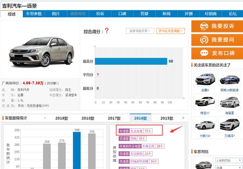Click the 变速器 无法换挡 22个 fault tag
The height and width of the screenshot is (169, 243).
136,154
